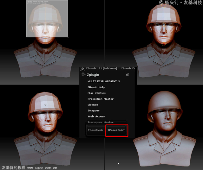Image resolution: width=203 pixels, height=170 pixels.
Task: Open Projection Master plugin entry
Action: click(101, 99)
